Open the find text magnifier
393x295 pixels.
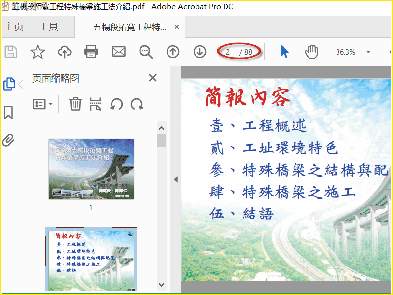[x=146, y=52]
